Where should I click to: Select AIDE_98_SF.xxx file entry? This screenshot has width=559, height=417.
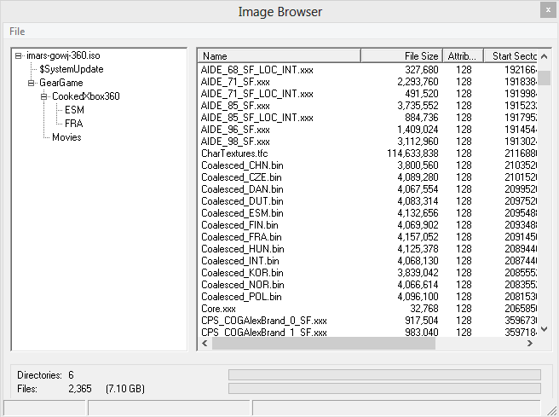pyautogui.click(x=235, y=142)
